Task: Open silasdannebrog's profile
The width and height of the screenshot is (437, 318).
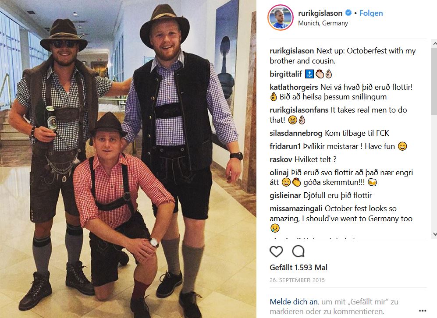Action: (x=296, y=133)
